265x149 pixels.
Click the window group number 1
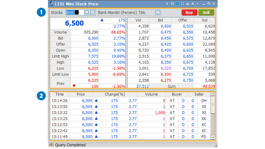167,4
